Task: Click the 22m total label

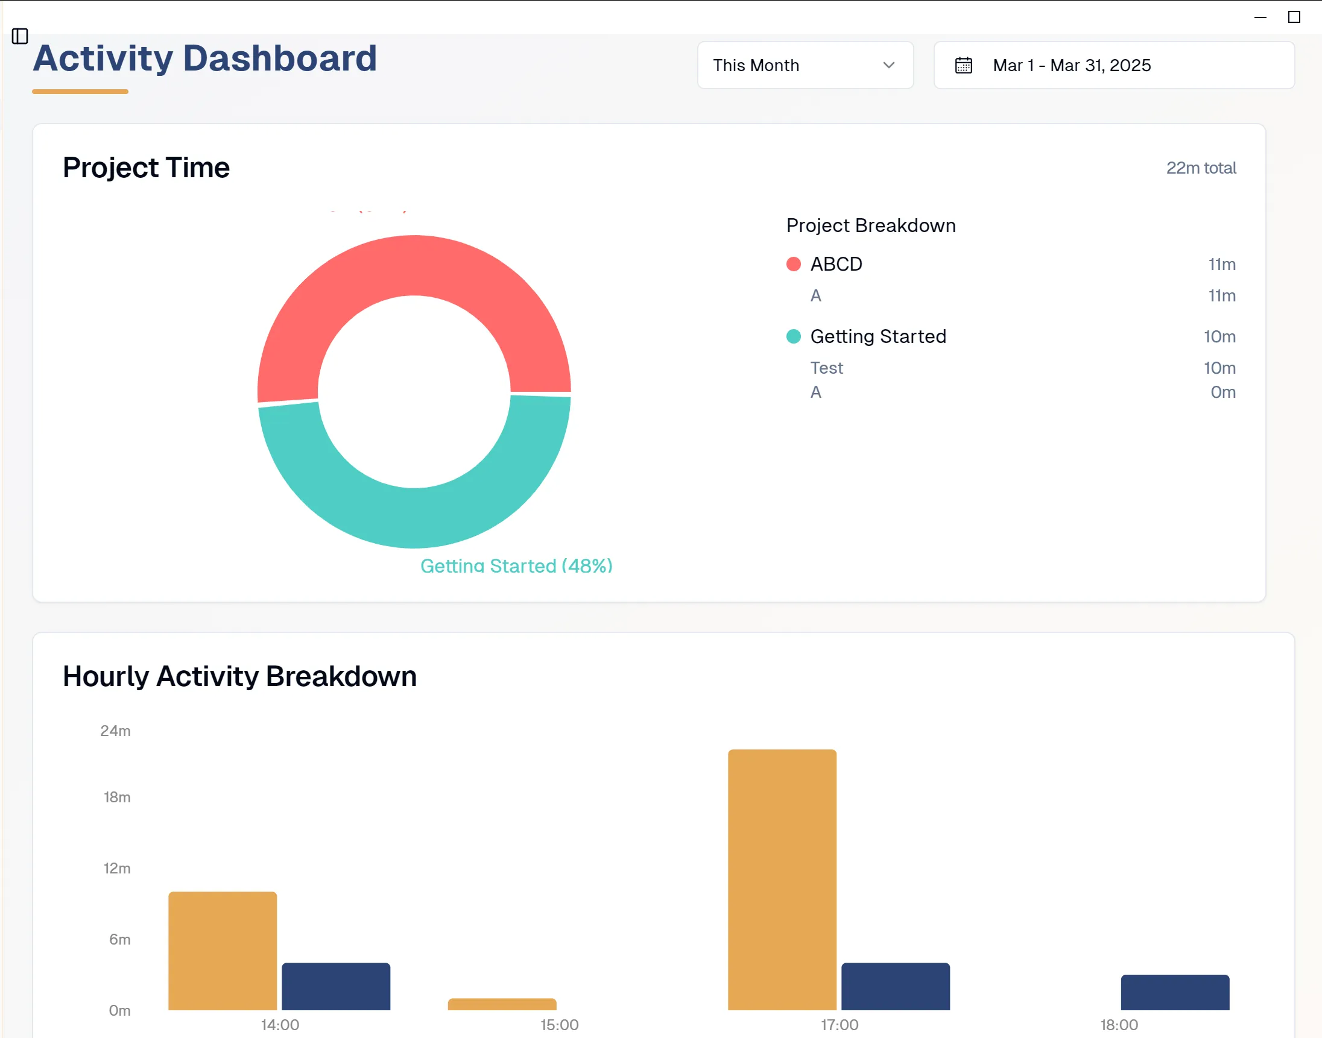Action: coord(1201,168)
